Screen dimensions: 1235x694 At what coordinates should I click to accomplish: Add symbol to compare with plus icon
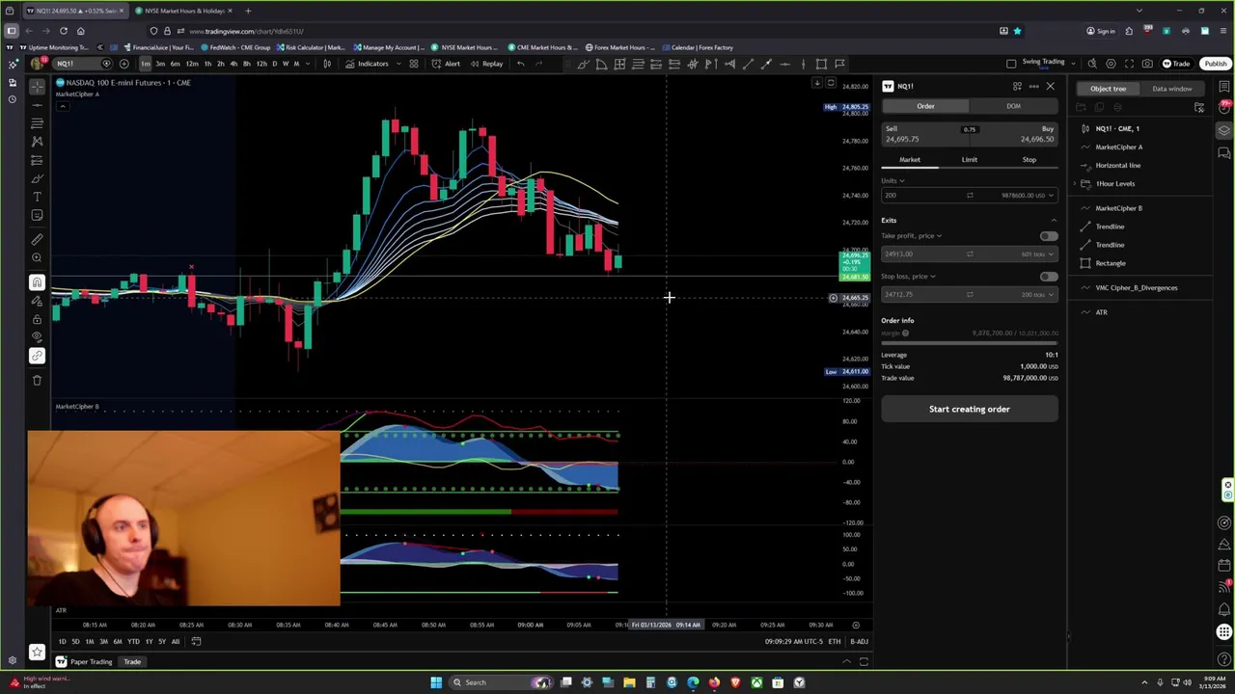click(x=123, y=64)
